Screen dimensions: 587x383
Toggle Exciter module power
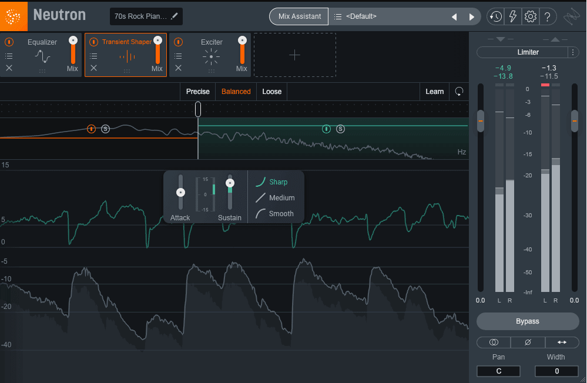(x=178, y=42)
